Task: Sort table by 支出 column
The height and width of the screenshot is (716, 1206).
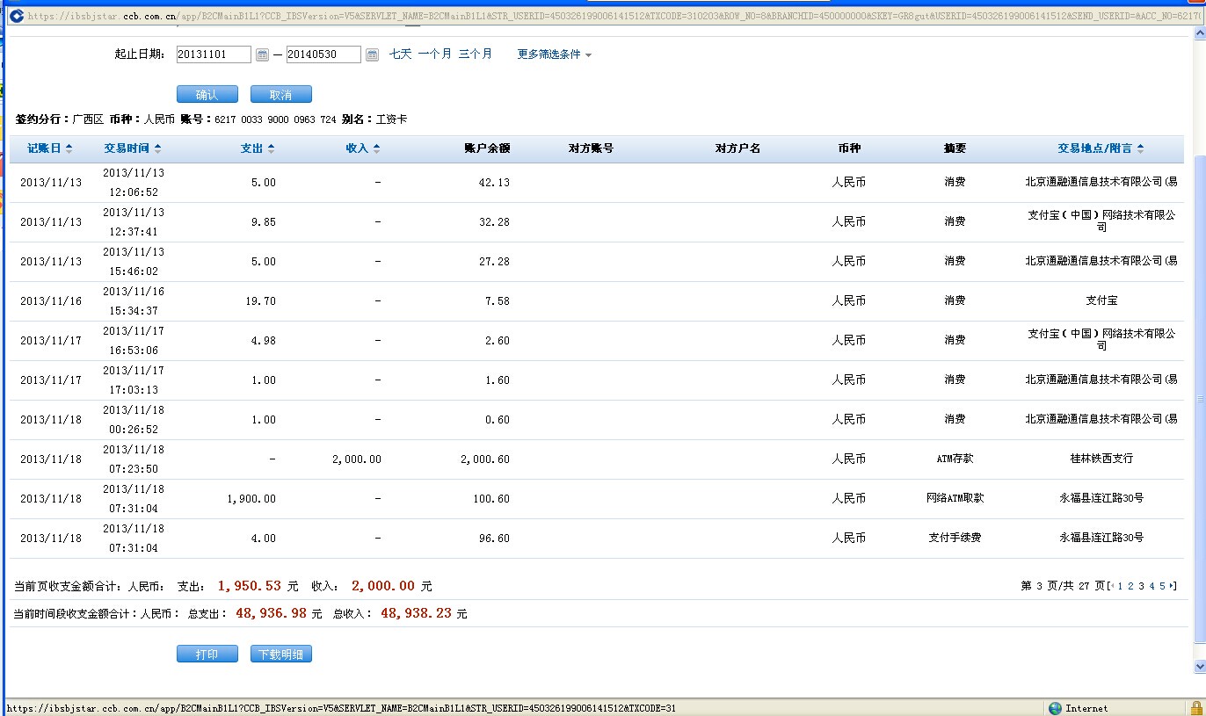Action: [257, 148]
